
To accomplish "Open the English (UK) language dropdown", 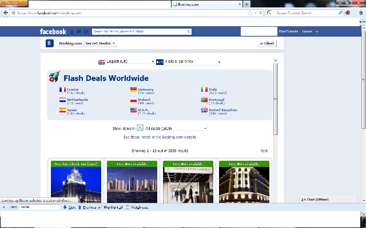I will point(130,62).
